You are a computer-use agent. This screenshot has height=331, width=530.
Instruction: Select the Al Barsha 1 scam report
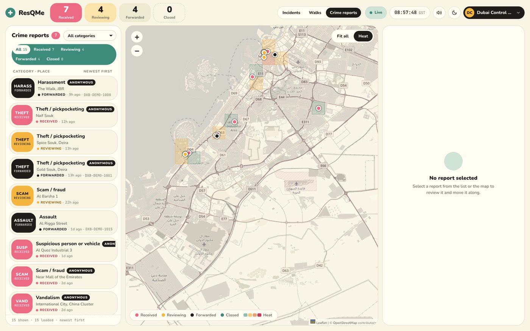pyautogui.click(x=63, y=196)
